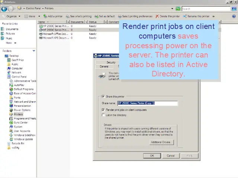238x178 pixels.
Task: Select Desktop in folder tree
Action: coord(12,56)
